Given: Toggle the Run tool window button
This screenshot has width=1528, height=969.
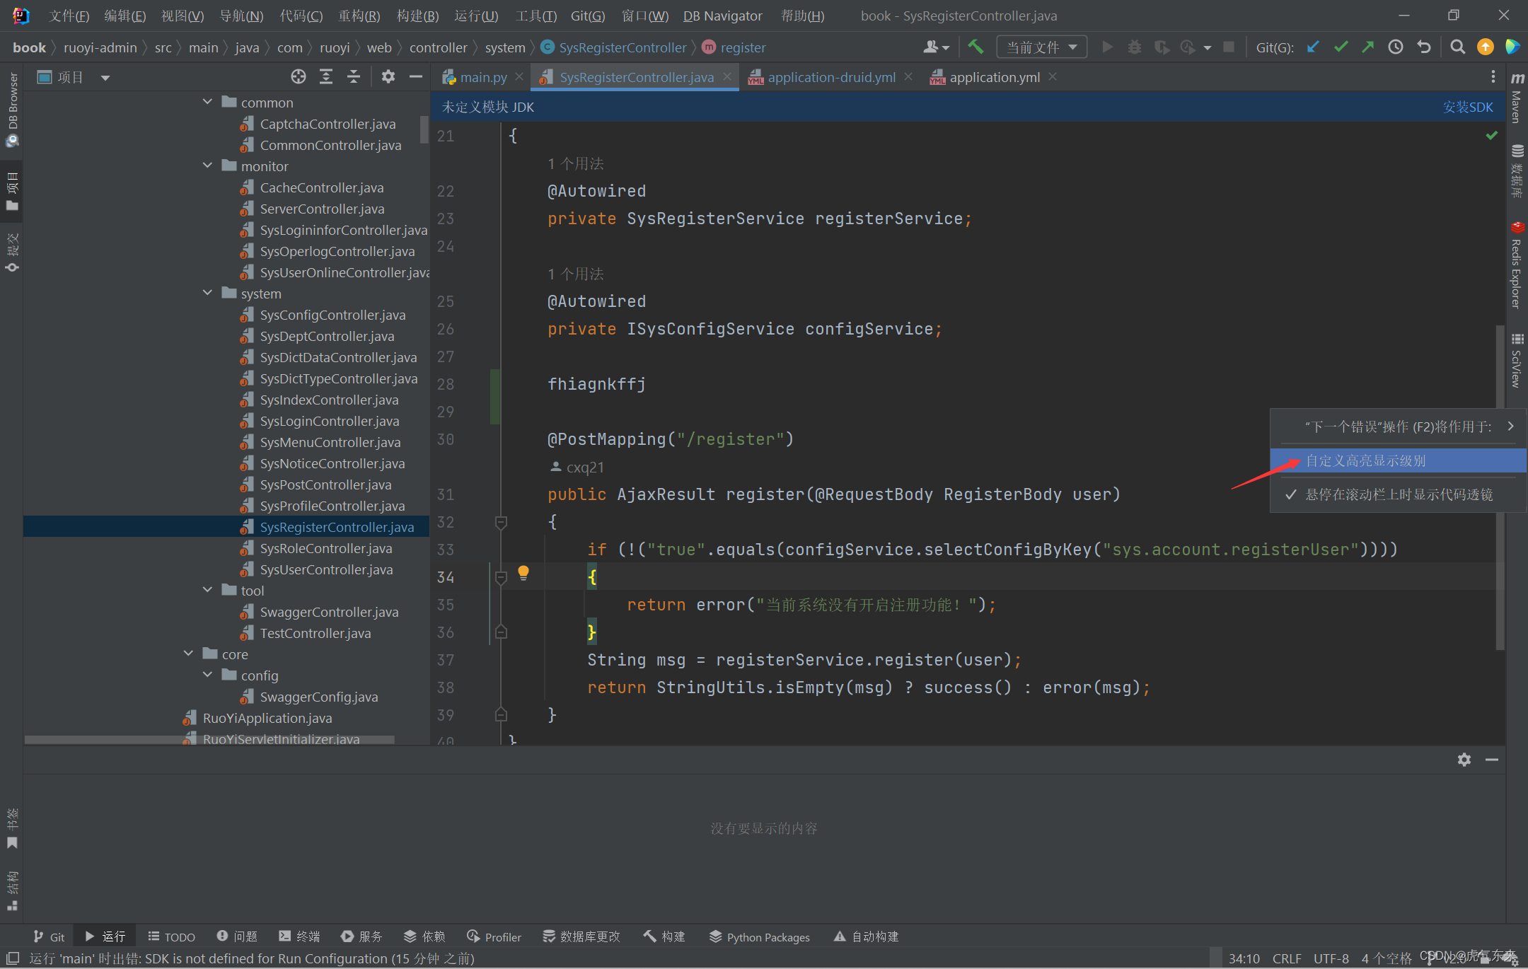Looking at the screenshot, I should pos(105,936).
